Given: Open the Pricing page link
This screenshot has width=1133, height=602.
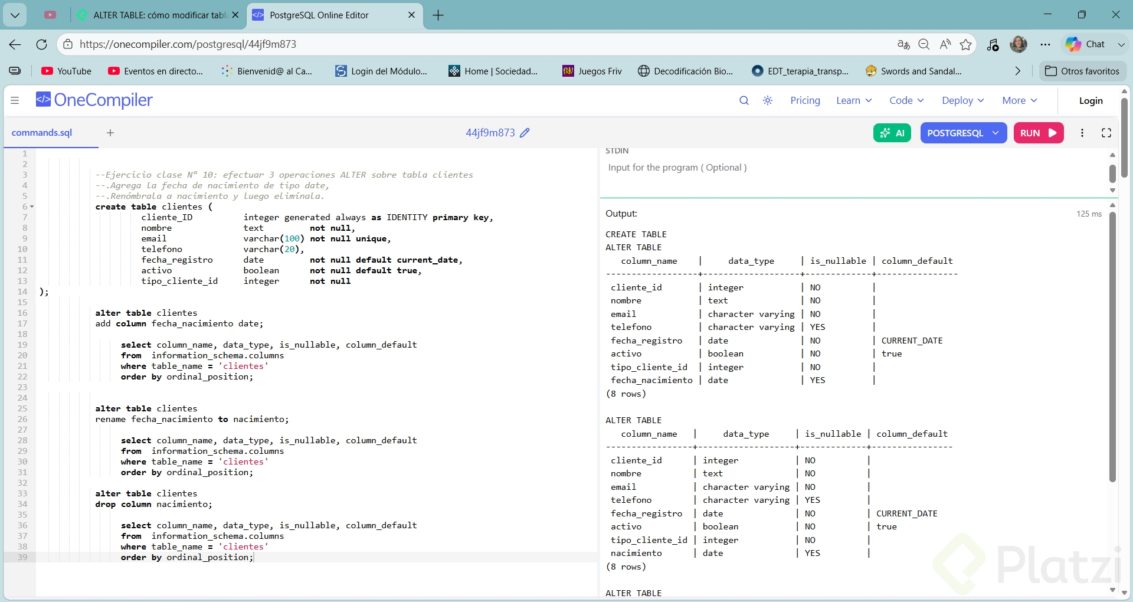Looking at the screenshot, I should point(805,100).
